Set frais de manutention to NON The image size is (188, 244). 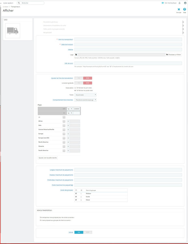pos(87,78)
